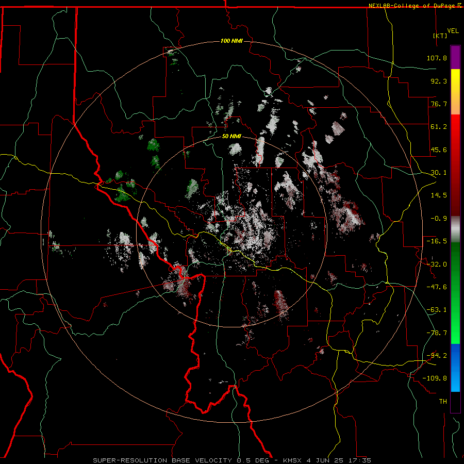Click the 76.7 value on velocity scale
The height and width of the screenshot is (464, 464).
439,104
